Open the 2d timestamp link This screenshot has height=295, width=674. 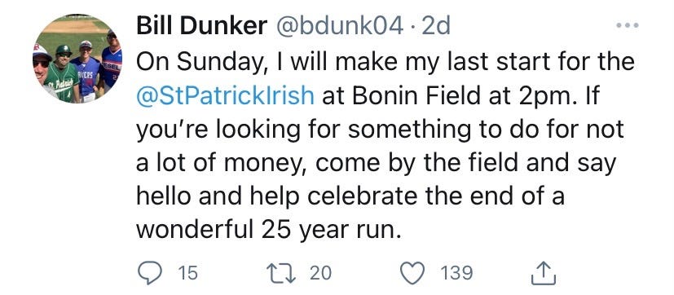click(436, 26)
